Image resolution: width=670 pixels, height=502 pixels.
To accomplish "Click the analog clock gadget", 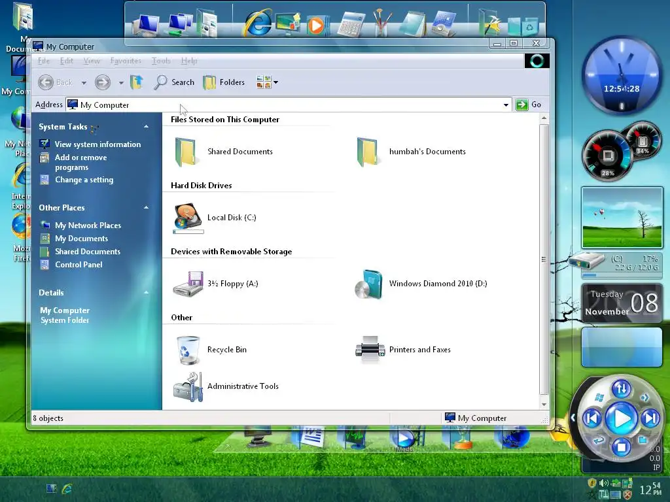I will tap(622, 76).
